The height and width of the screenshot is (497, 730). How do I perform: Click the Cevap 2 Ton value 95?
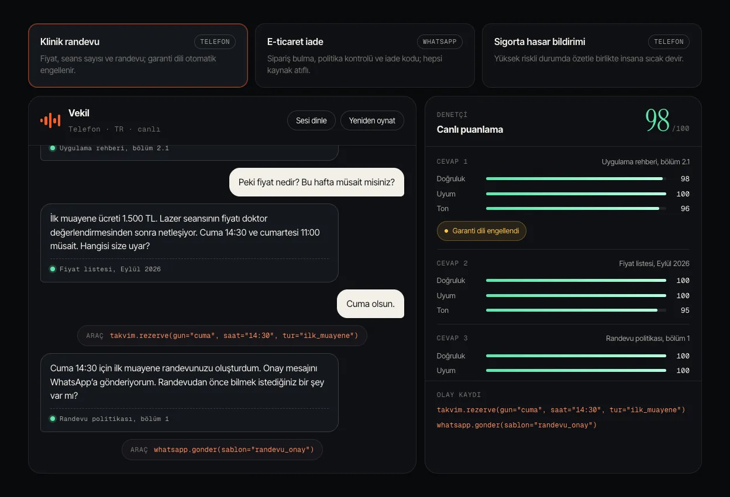[x=685, y=310]
